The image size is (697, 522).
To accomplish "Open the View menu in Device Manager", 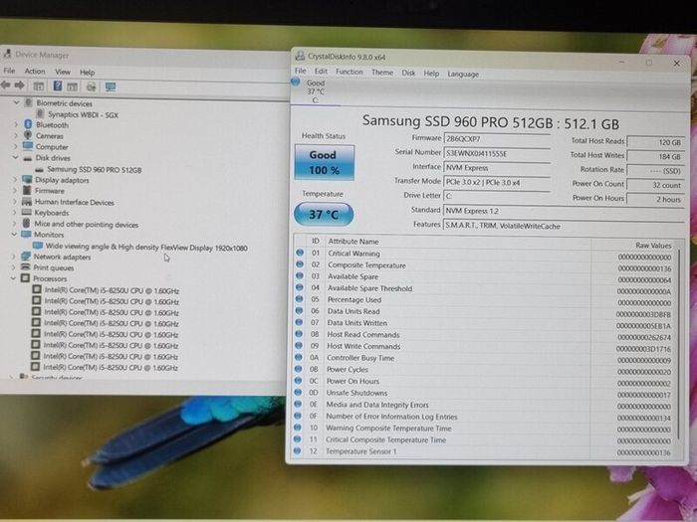I will coord(63,72).
